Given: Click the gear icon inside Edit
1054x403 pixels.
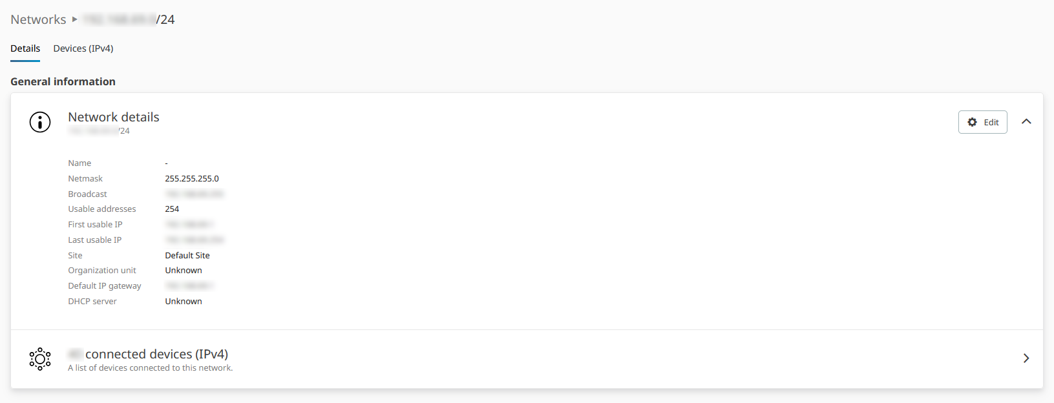Looking at the screenshot, I should click(972, 122).
